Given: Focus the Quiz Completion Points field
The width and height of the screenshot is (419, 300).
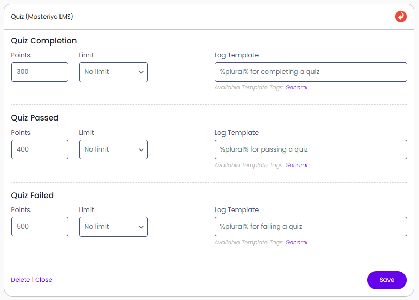Looking at the screenshot, I should [x=40, y=72].
